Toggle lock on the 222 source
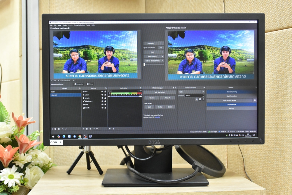The image size is (292, 195). point(105,91)
